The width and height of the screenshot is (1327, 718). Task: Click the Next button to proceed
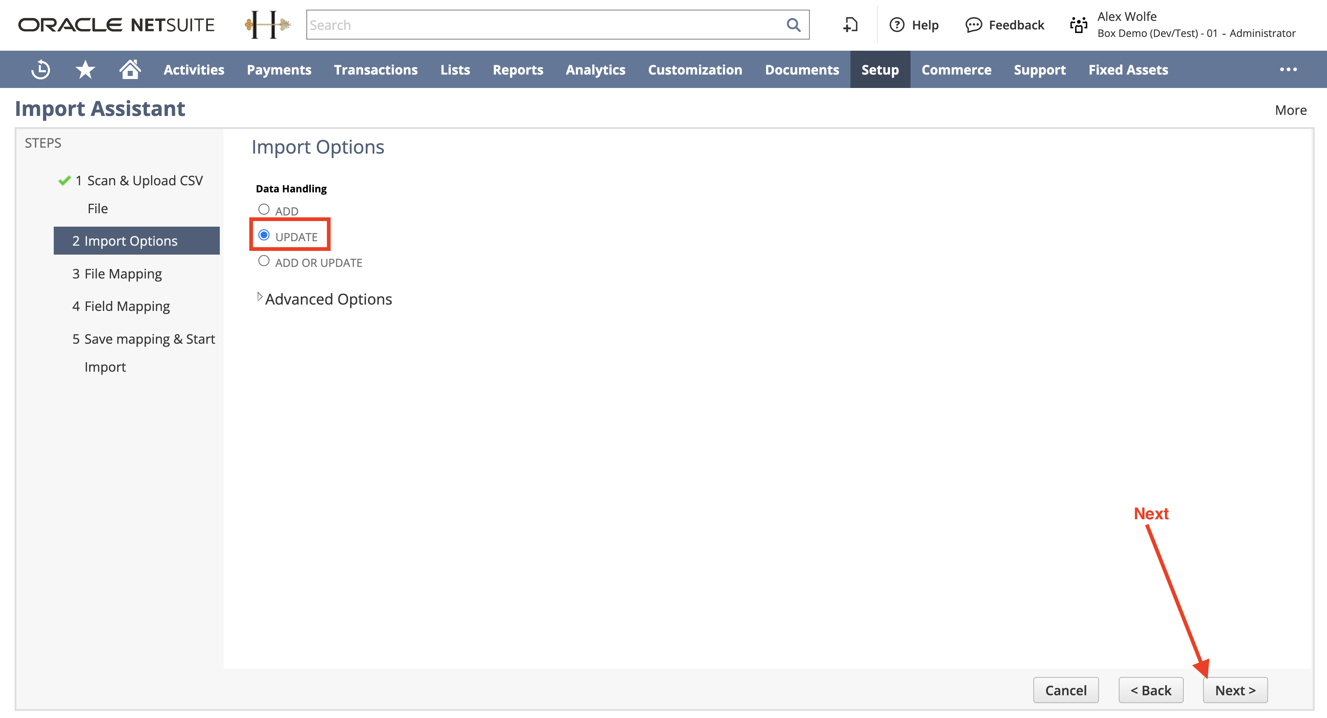[1237, 690]
